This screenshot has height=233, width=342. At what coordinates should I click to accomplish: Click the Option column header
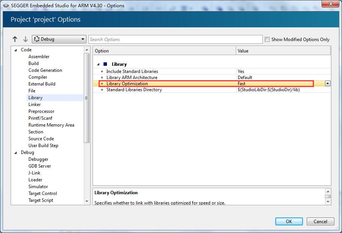tap(165, 51)
